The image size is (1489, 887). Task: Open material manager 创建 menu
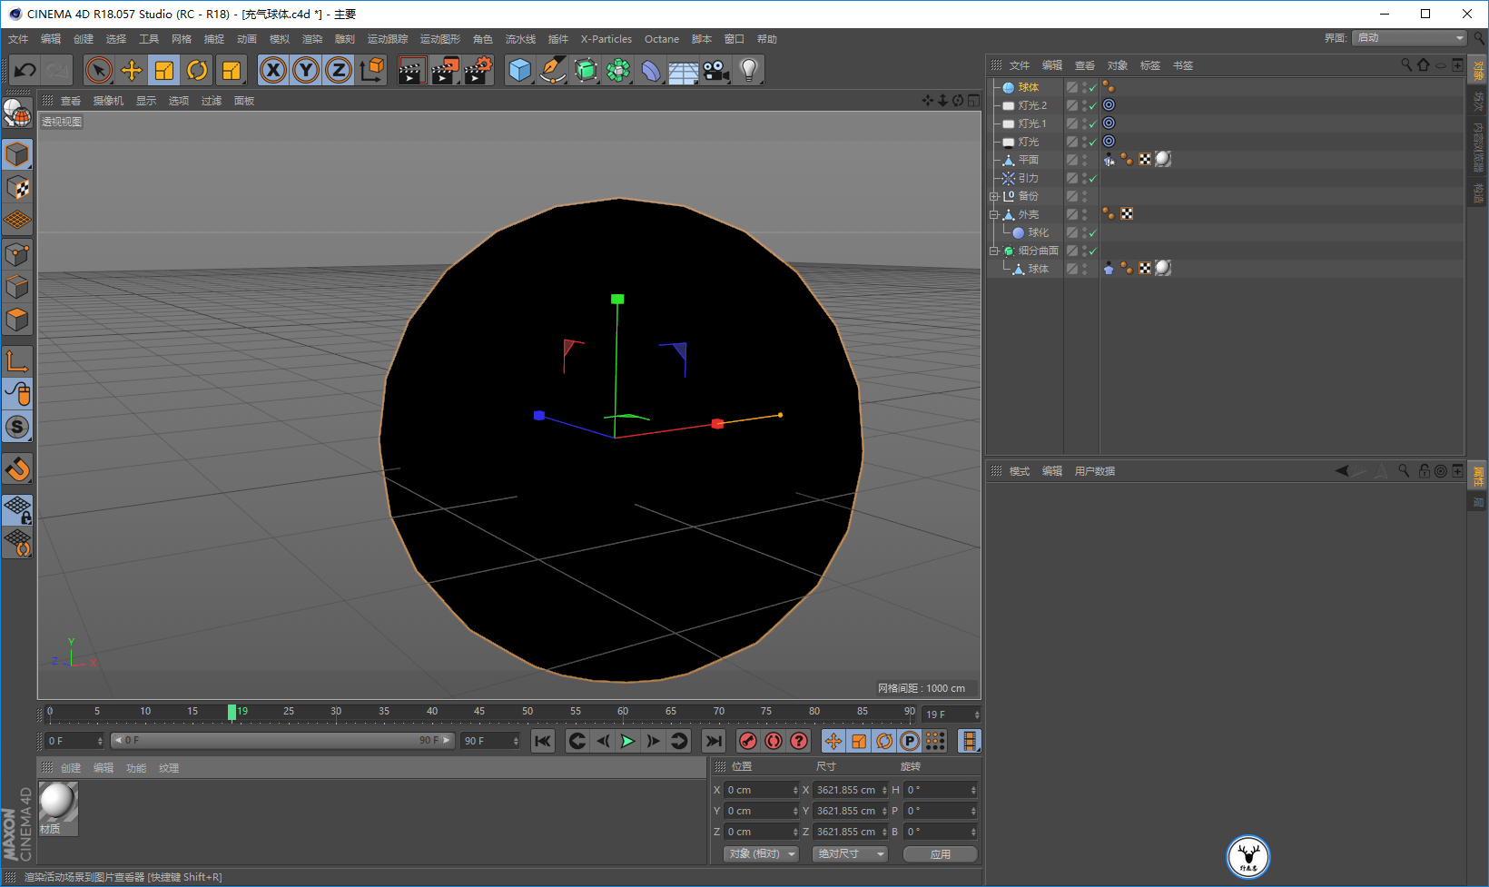[71, 768]
